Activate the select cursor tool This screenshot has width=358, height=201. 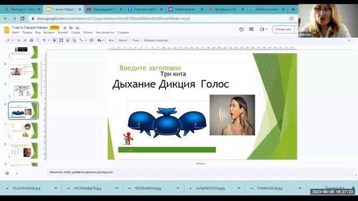coord(54,40)
